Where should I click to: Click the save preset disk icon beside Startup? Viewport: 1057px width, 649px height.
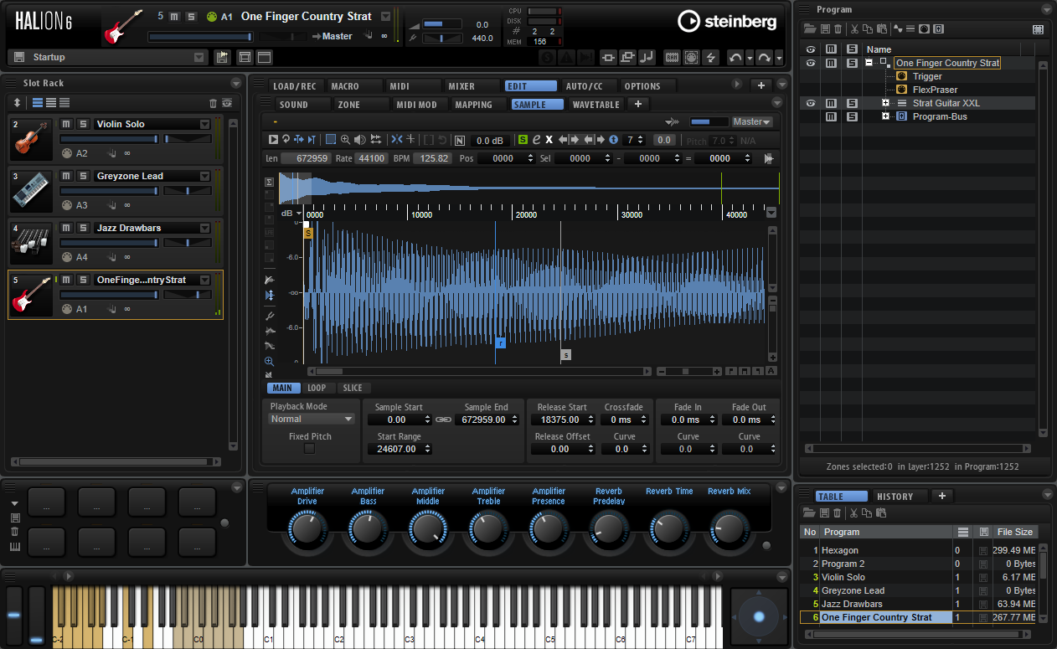(x=18, y=57)
